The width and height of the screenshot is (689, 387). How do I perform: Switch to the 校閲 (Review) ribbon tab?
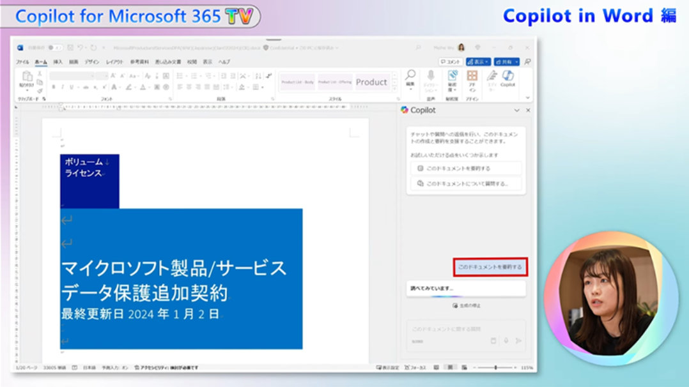192,62
